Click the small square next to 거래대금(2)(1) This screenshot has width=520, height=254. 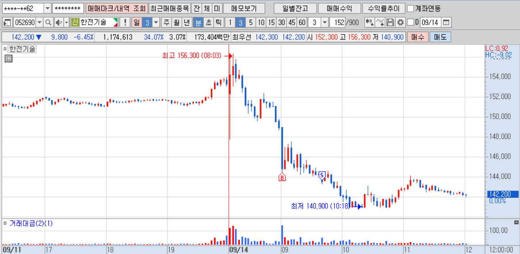click(x=5, y=223)
